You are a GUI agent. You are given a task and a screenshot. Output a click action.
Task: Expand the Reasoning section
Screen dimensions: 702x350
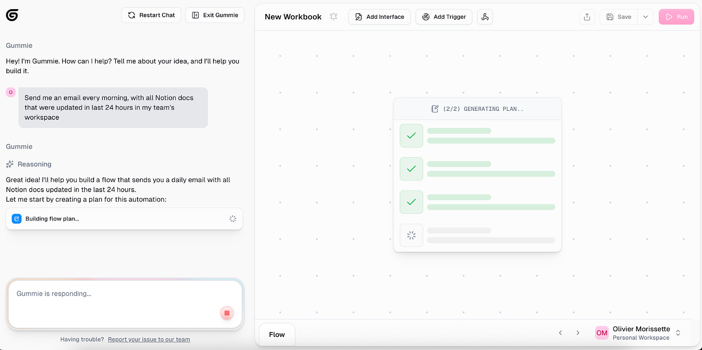point(28,164)
